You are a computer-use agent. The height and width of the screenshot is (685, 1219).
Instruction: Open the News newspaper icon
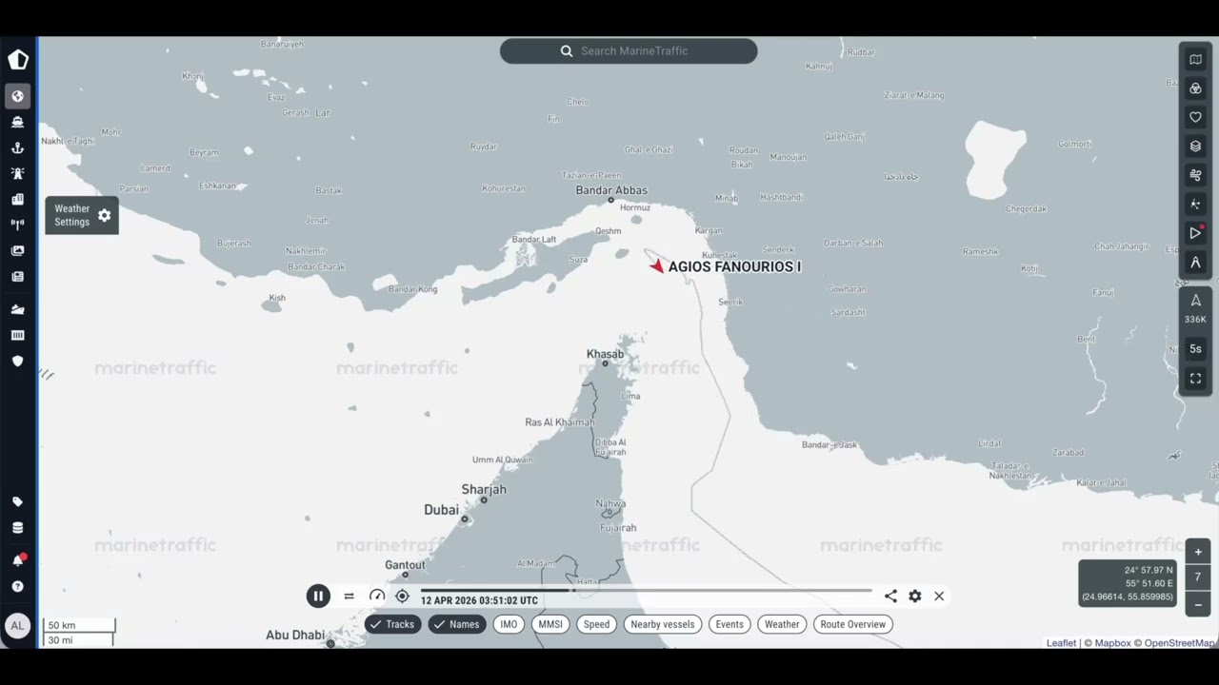click(x=17, y=276)
